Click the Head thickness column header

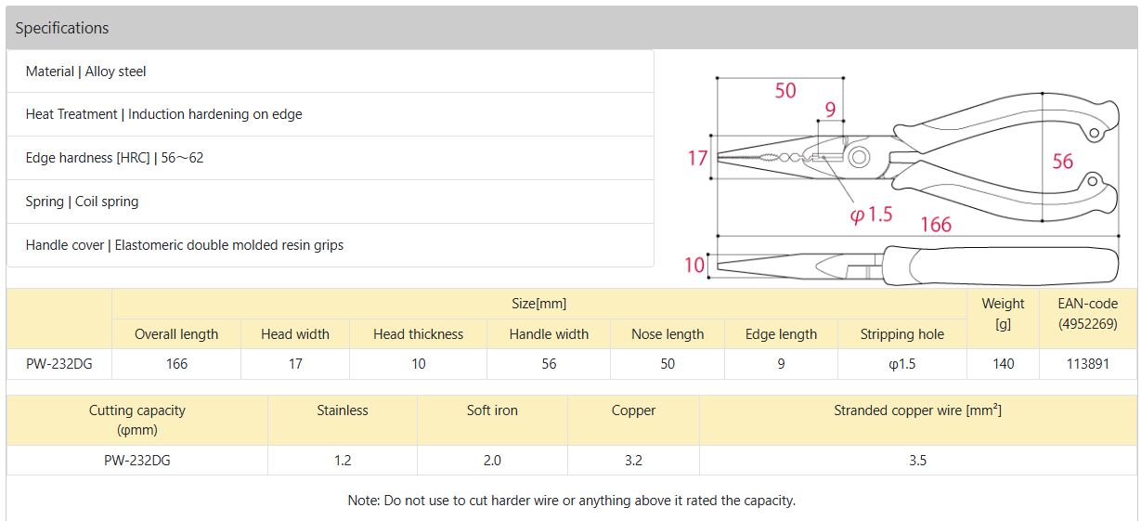pyautogui.click(x=418, y=334)
